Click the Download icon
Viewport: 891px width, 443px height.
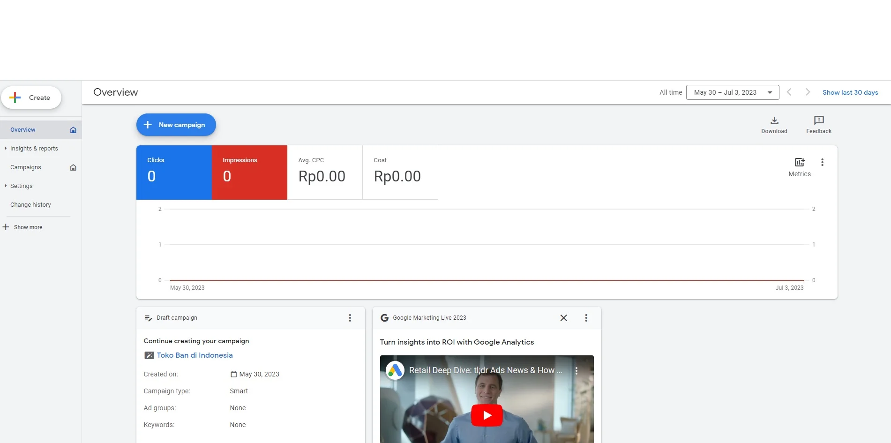point(774,121)
